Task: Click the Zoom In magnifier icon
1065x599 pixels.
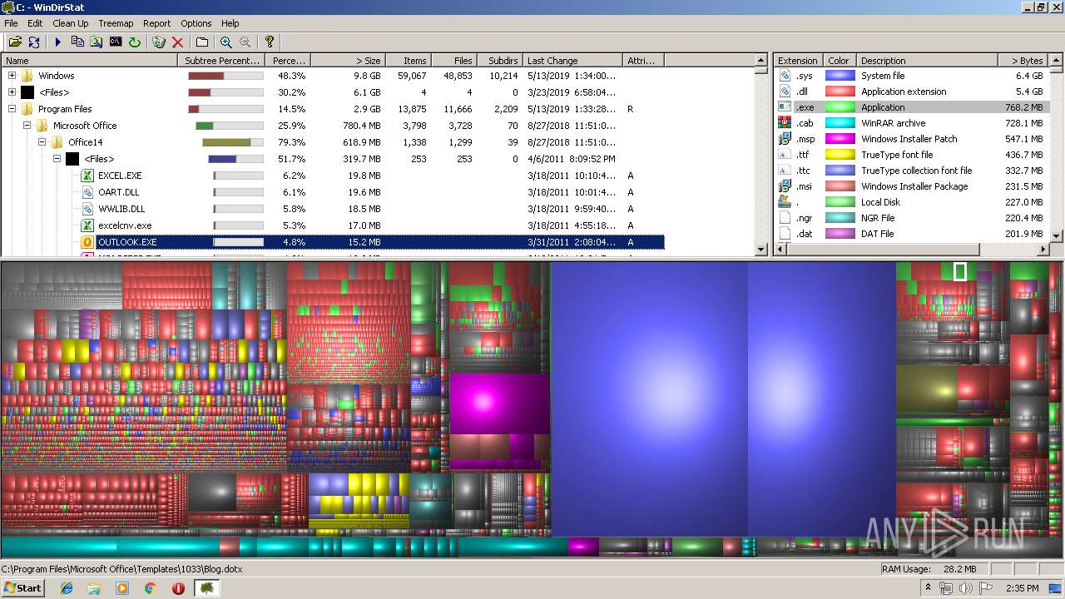Action: (226, 42)
